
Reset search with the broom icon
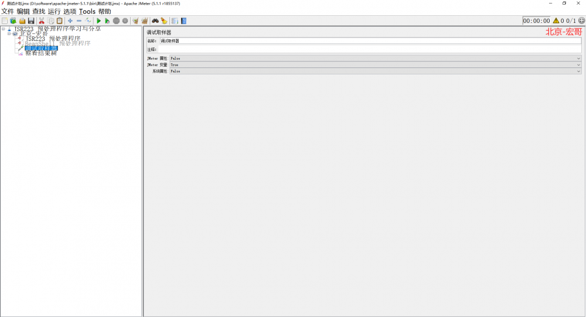[x=164, y=21]
